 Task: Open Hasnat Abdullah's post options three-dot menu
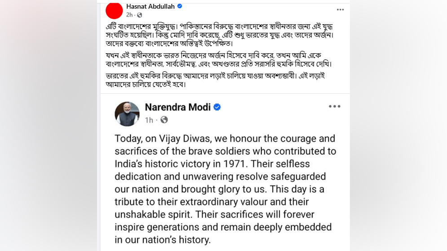click(340, 10)
